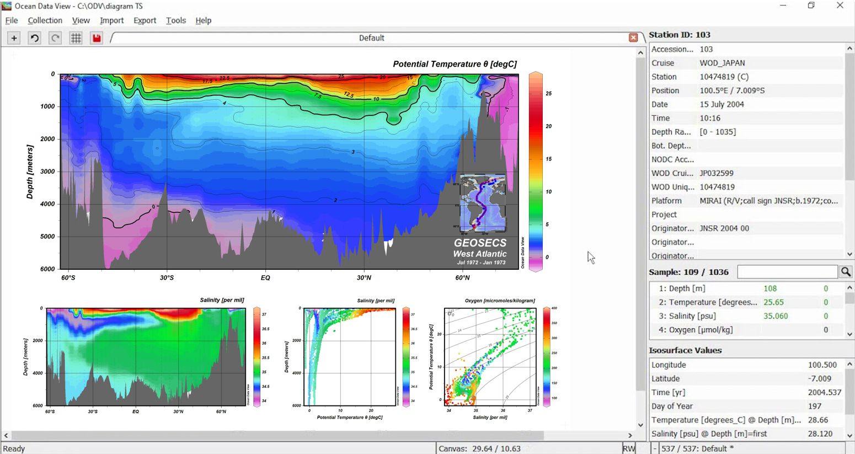Click the plus (add) toolbar icon
Viewport: 855px width, 454px height.
tap(14, 38)
